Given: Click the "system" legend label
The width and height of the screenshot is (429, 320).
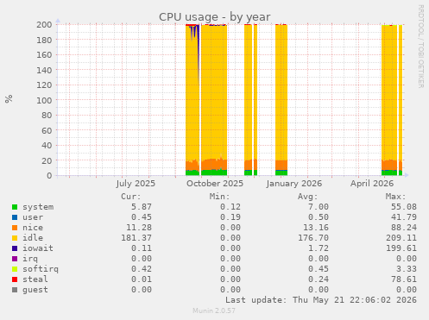Looking at the screenshot, I should (38, 207).
